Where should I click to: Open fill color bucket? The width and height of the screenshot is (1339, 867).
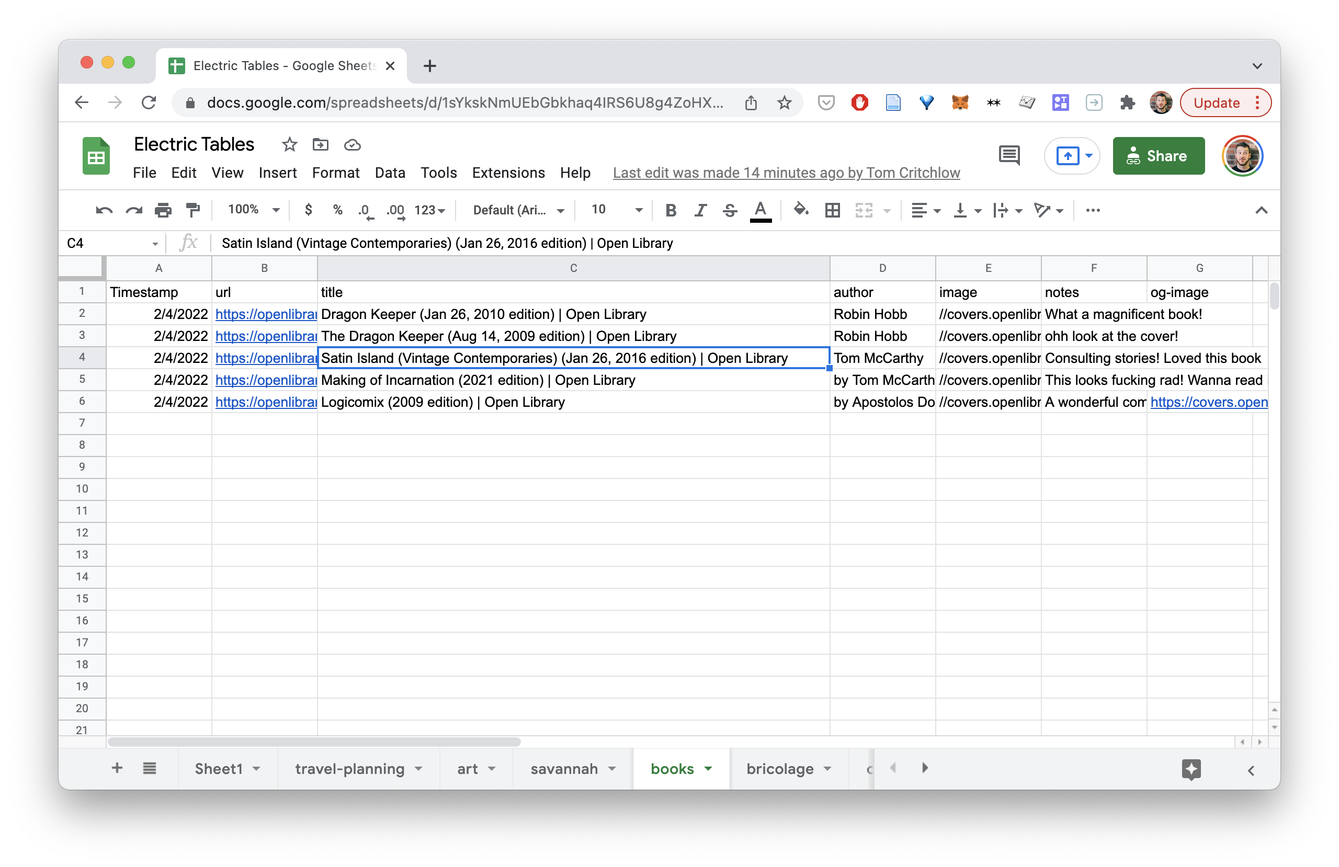tap(801, 210)
